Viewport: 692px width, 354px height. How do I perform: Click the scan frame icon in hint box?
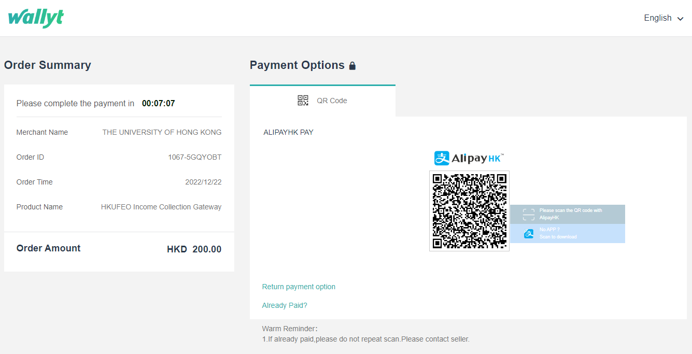[528, 215]
